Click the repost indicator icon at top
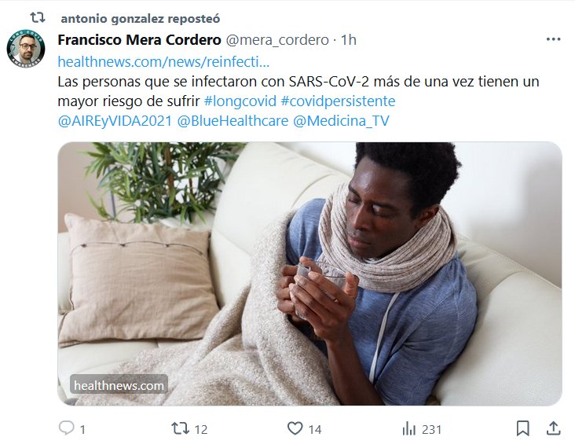This screenshot has height=448, width=575. 37,17
